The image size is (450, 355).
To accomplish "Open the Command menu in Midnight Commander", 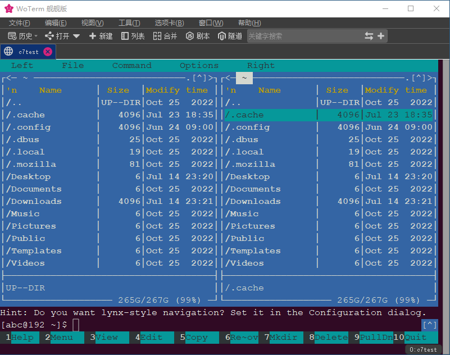I will [131, 65].
